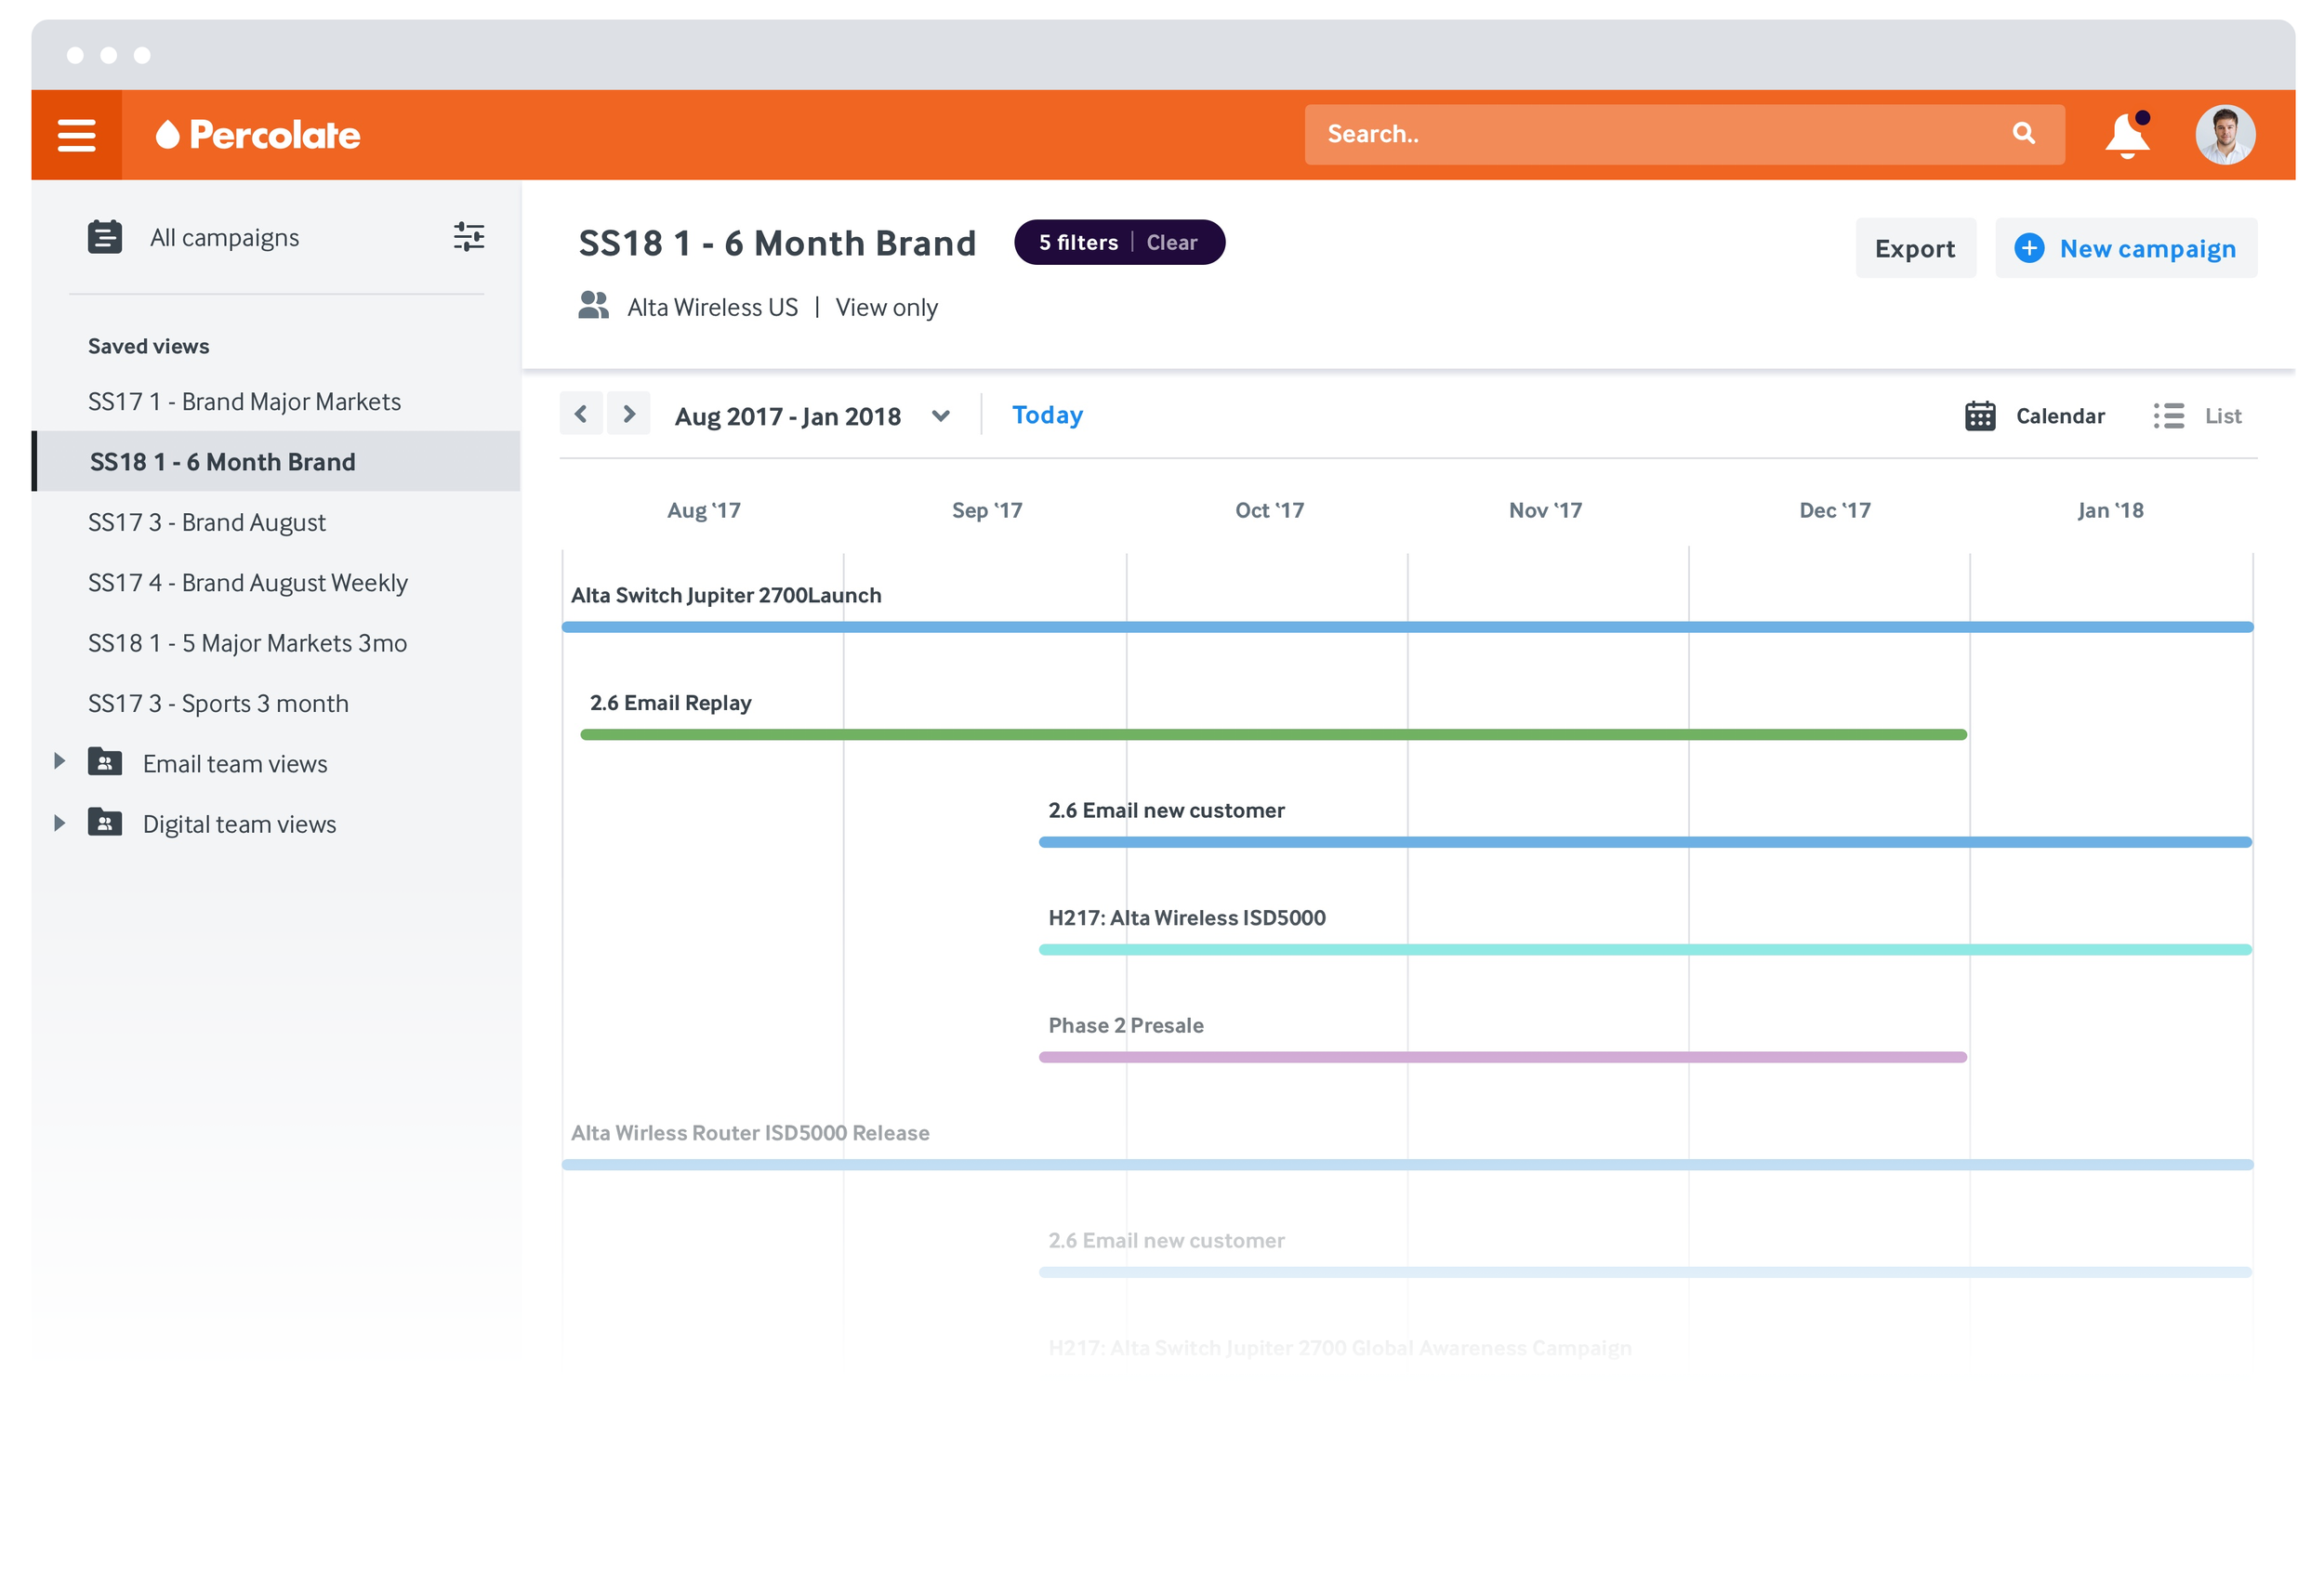The width and height of the screenshot is (2324, 1595).
Task: Click the Sep '17 month header
Action: (x=987, y=510)
